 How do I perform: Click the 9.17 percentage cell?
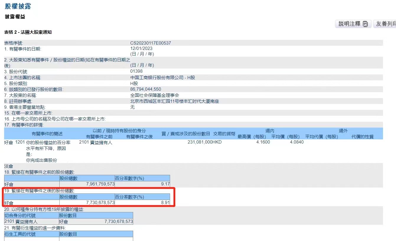point(142,184)
